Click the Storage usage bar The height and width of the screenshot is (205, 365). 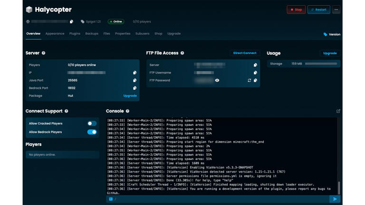[x=321, y=64]
